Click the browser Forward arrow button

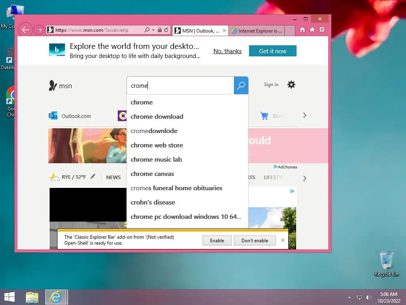pos(39,30)
